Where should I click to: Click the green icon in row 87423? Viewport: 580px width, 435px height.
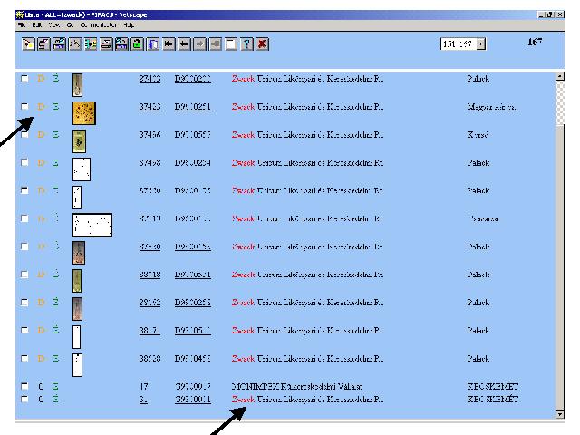click(55, 106)
